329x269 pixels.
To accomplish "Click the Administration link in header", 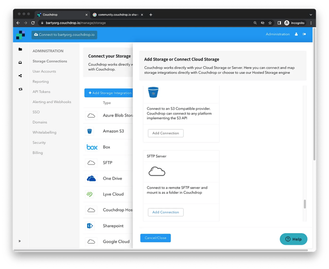I will (278, 34).
